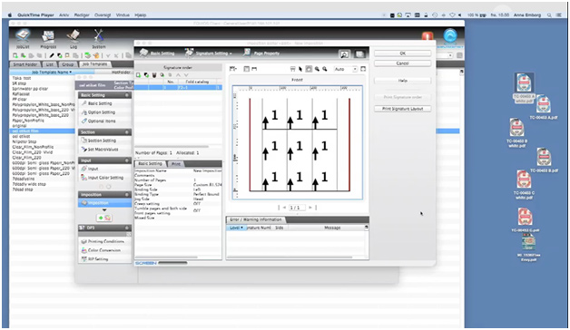This screenshot has width=570, height=330.
Task: Click the zoom-in magnifier in preview toolbar
Action: [x=317, y=69]
